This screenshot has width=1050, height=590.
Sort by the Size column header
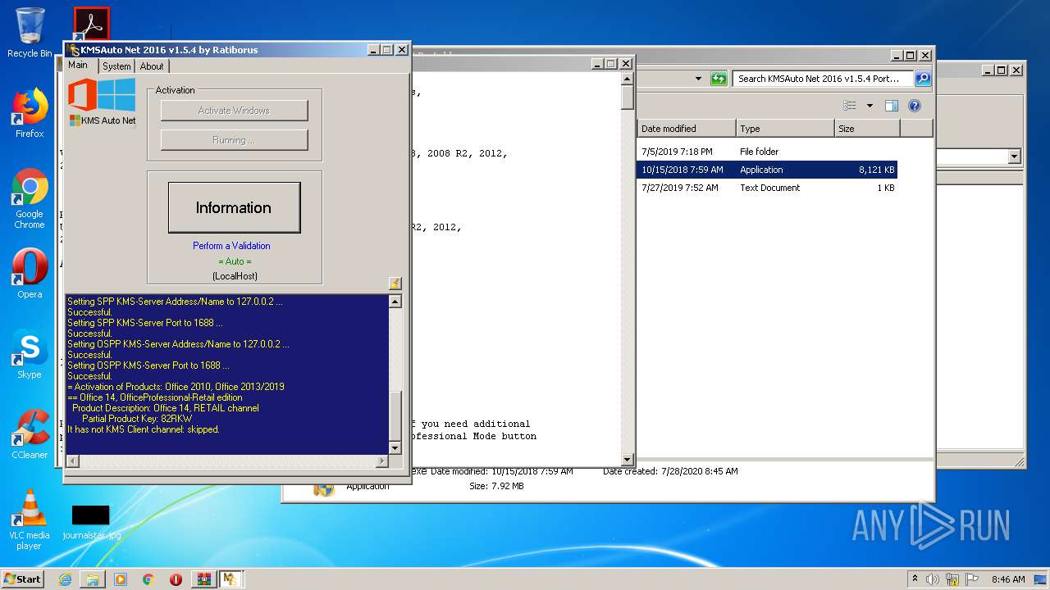coord(867,129)
